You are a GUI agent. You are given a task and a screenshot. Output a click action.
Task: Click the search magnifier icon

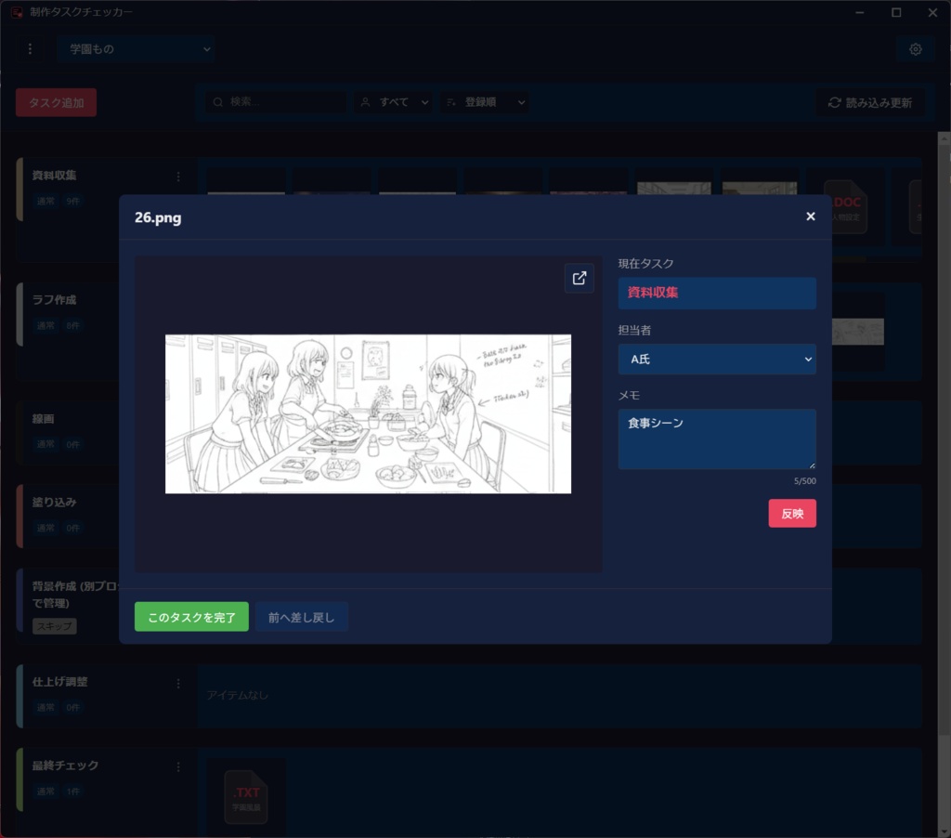click(217, 103)
